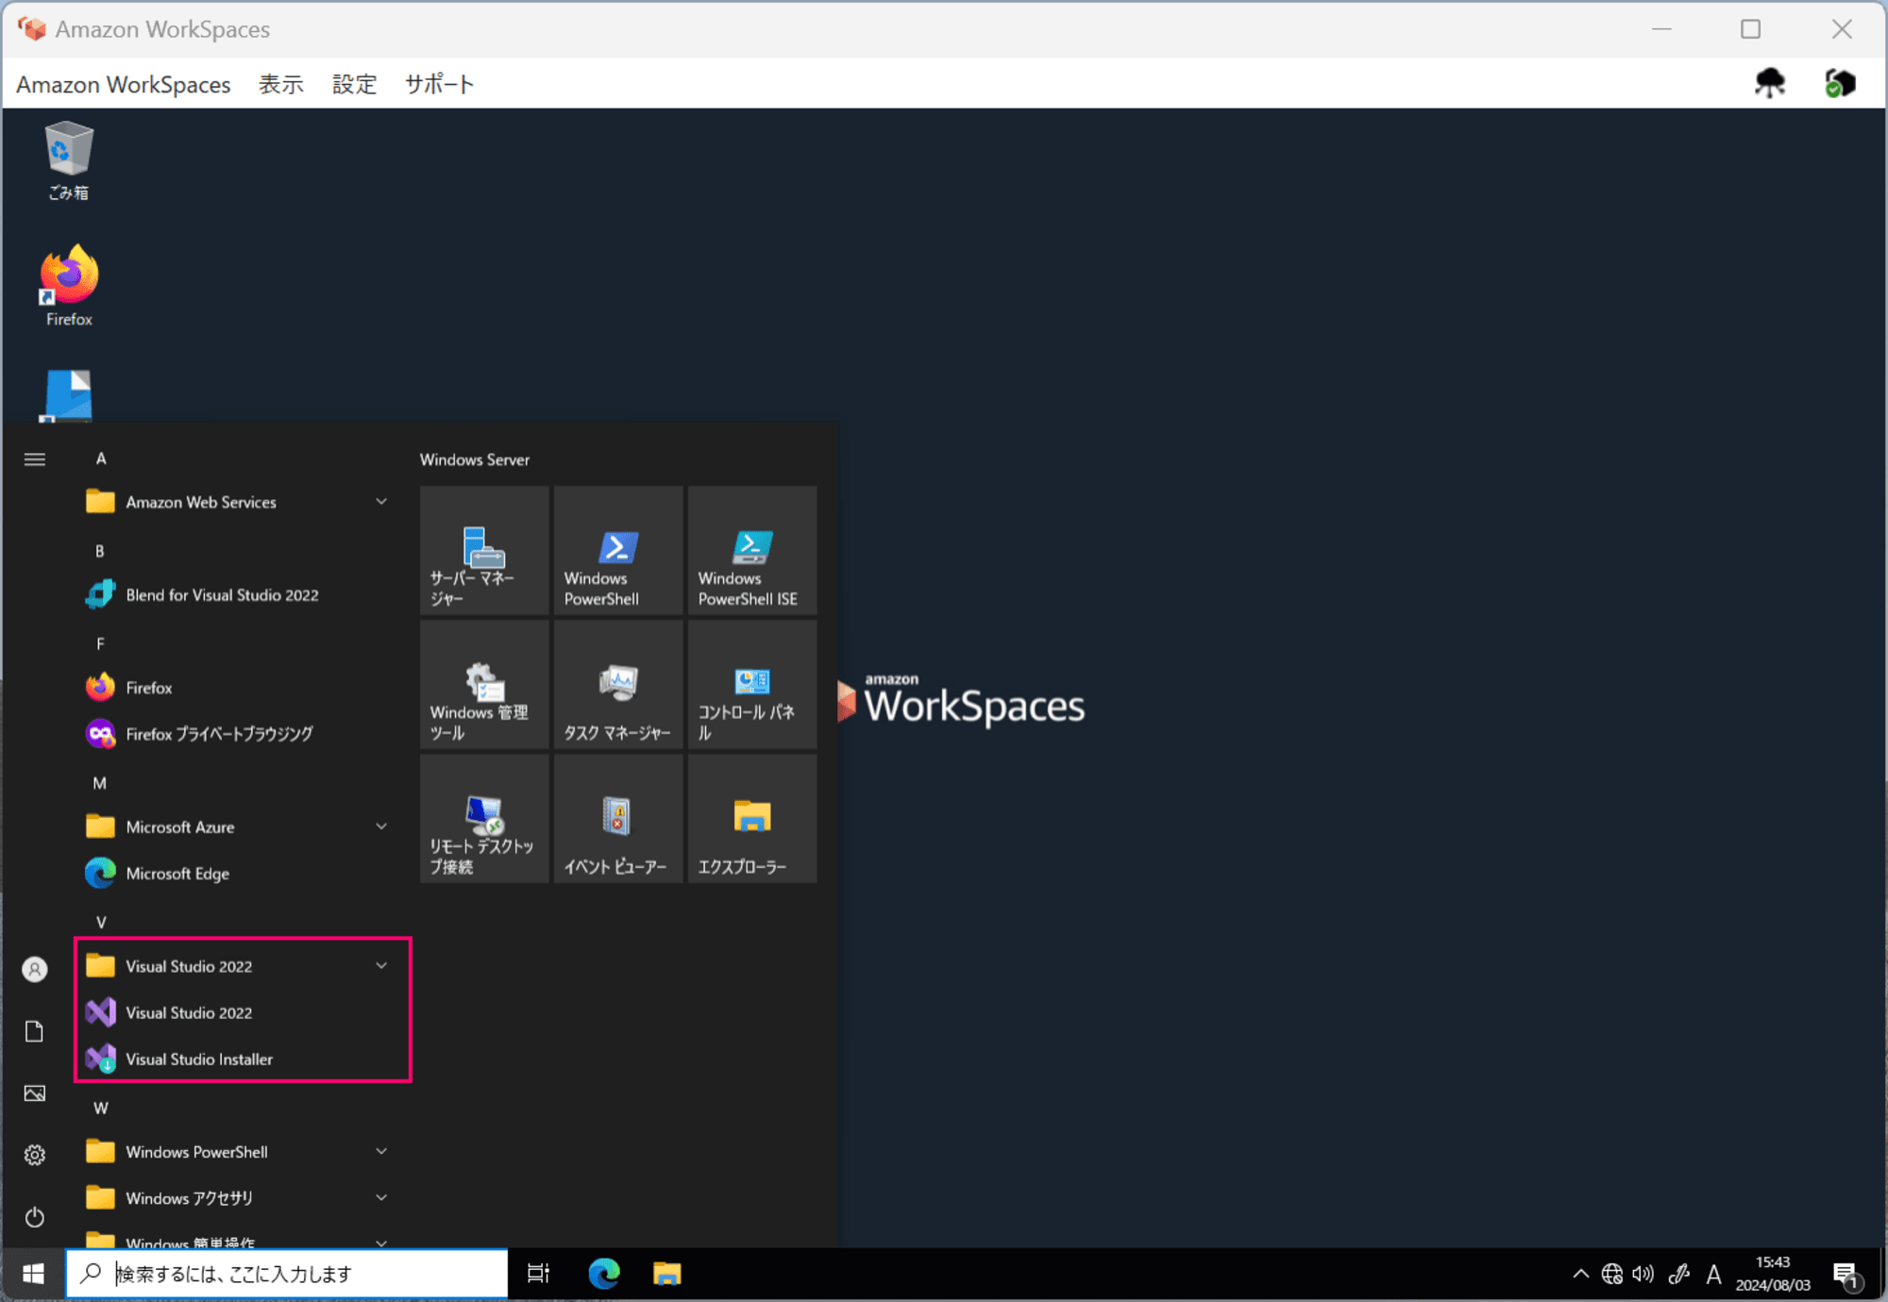This screenshot has width=1888, height=1302.
Task: Open Documents from Start sidebar
Action: (35, 1031)
